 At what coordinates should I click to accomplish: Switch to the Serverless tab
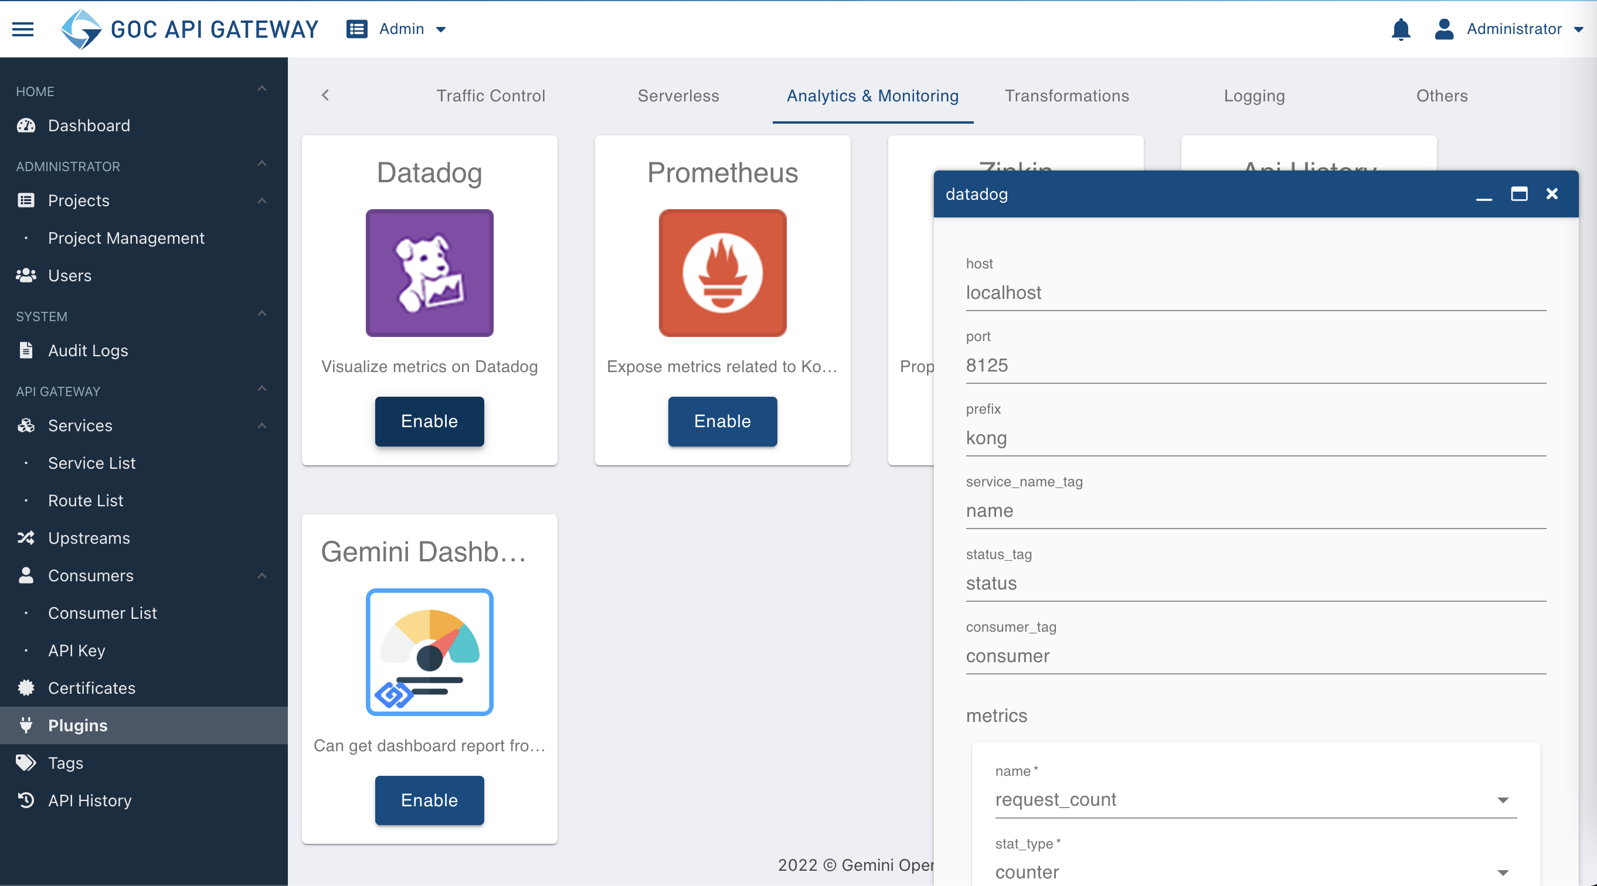pos(678,96)
